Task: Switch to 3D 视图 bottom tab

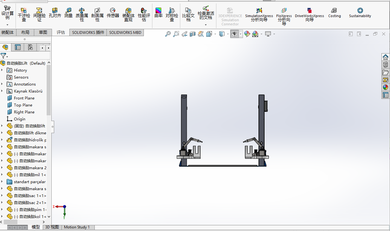Action: point(52,227)
